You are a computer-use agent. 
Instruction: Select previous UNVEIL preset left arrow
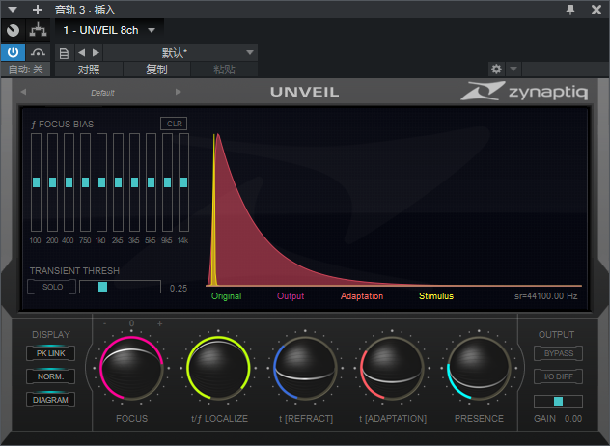pos(23,92)
